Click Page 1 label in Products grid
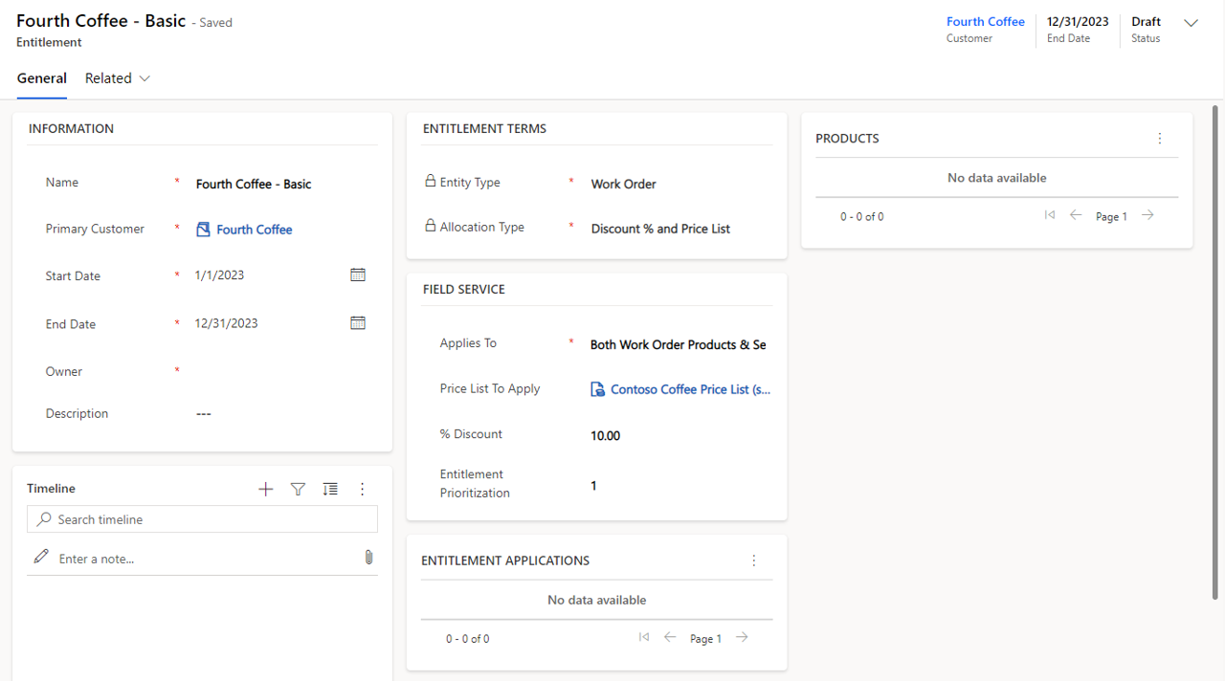1225x681 pixels. click(1111, 217)
